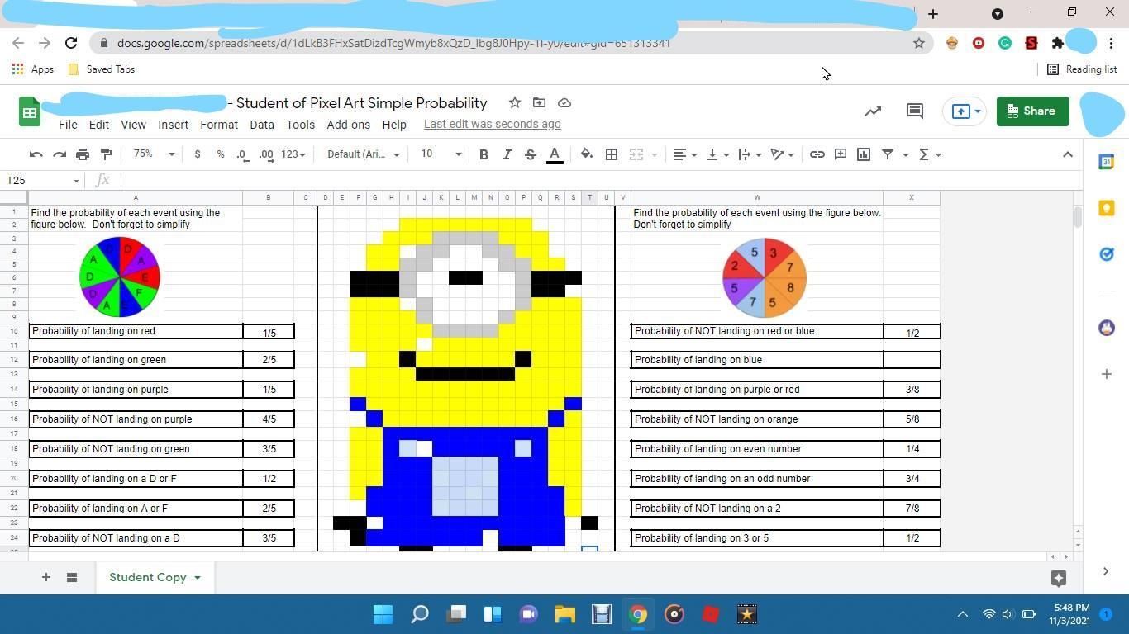
Task: Open the font family dropdown
Action: coord(363,154)
